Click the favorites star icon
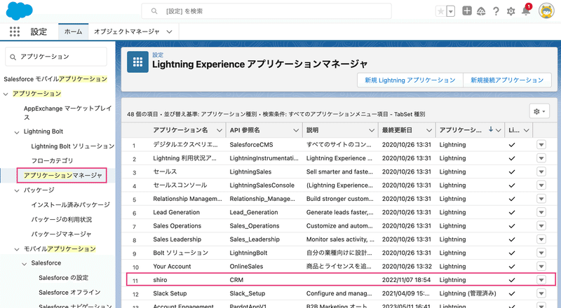 (x=441, y=11)
